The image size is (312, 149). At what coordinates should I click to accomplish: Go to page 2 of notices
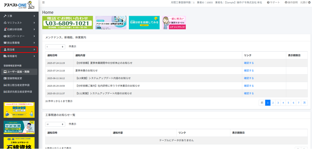tap(273, 103)
